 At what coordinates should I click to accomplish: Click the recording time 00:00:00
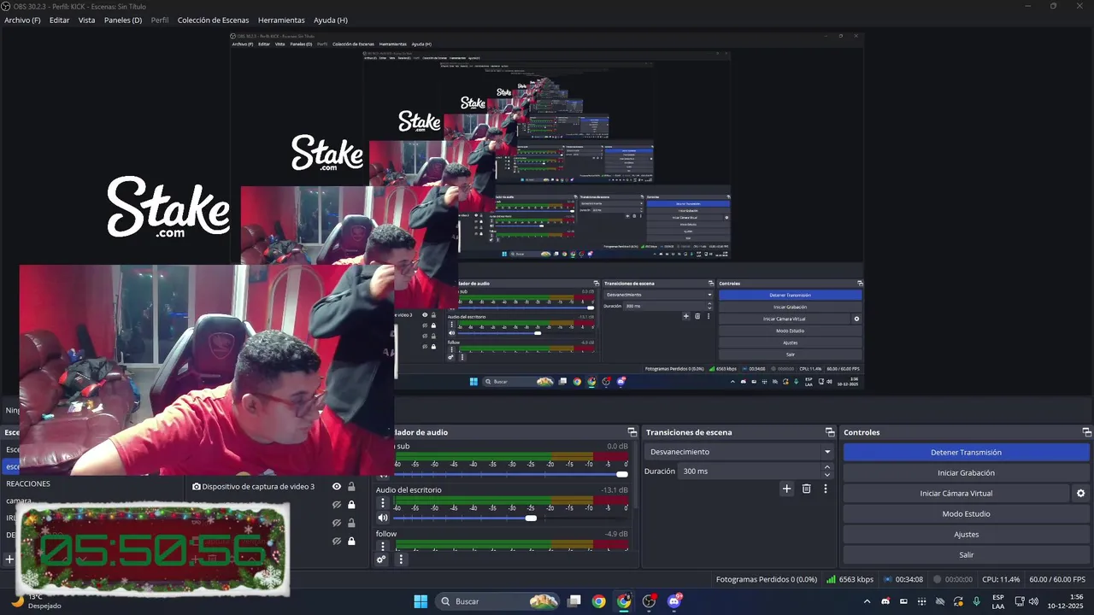click(x=953, y=579)
